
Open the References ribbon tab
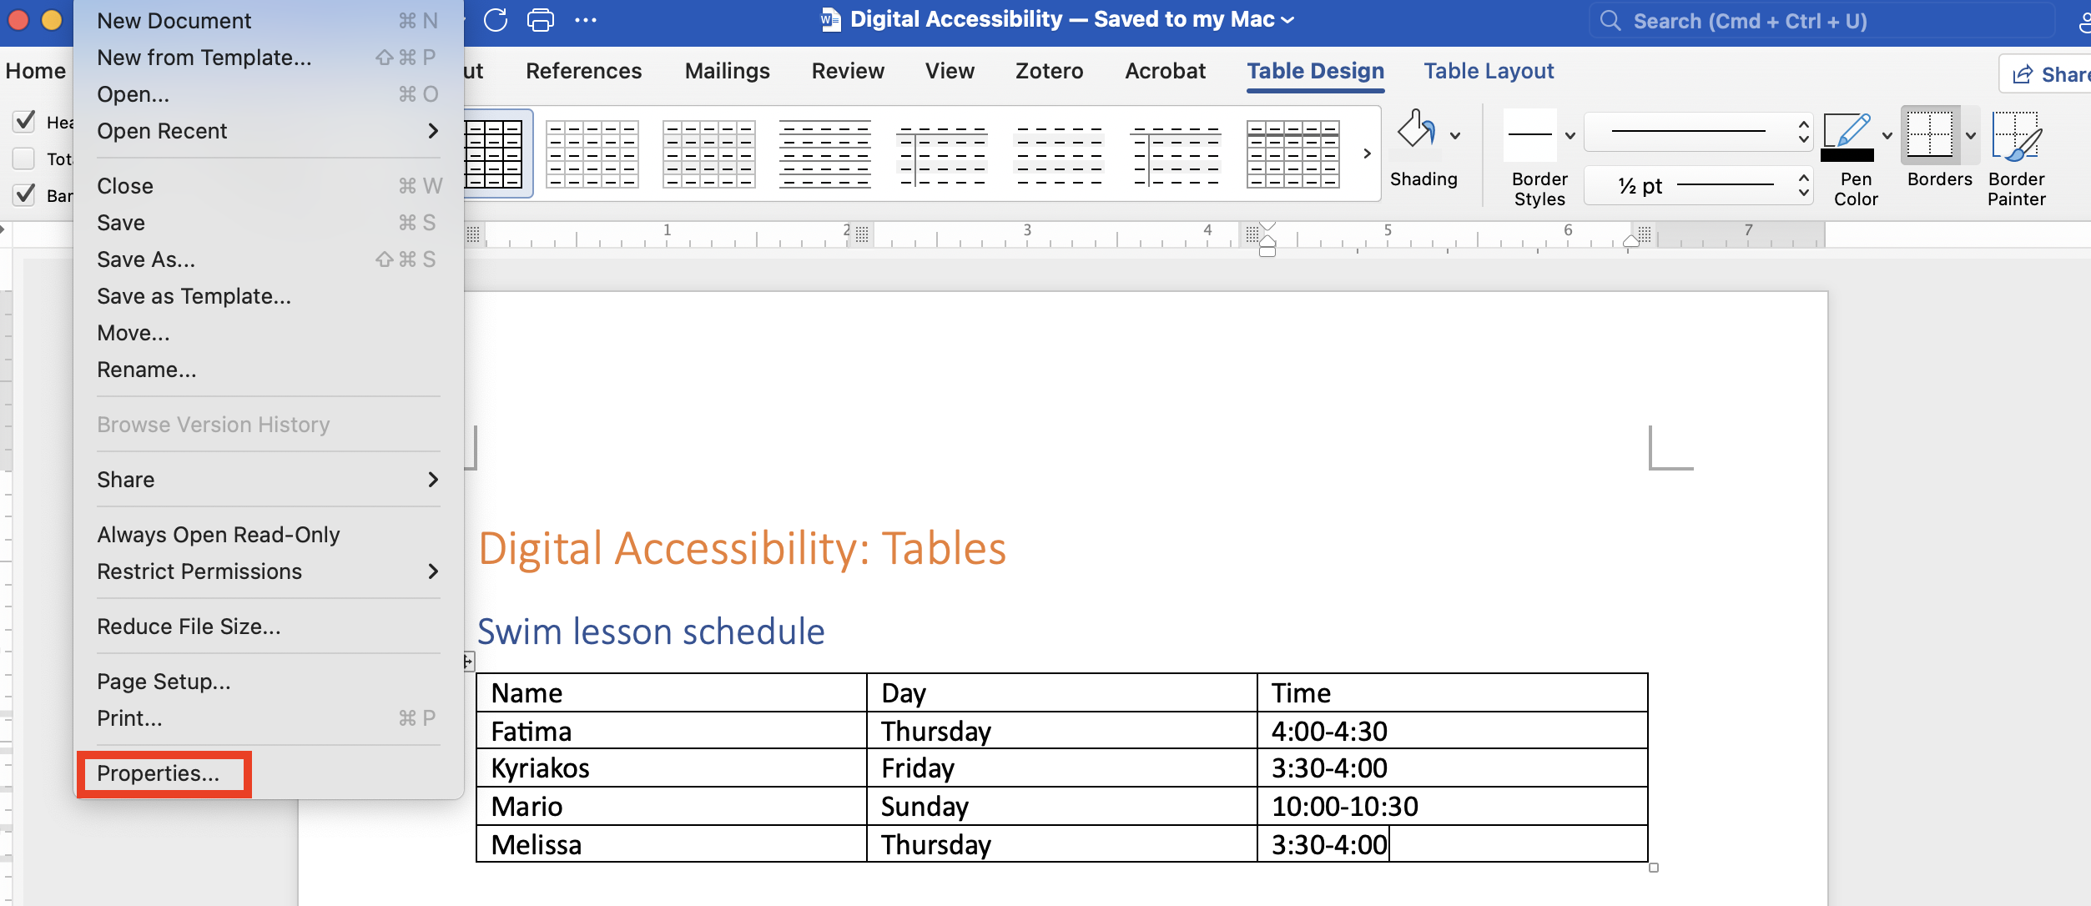coord(583,71)
